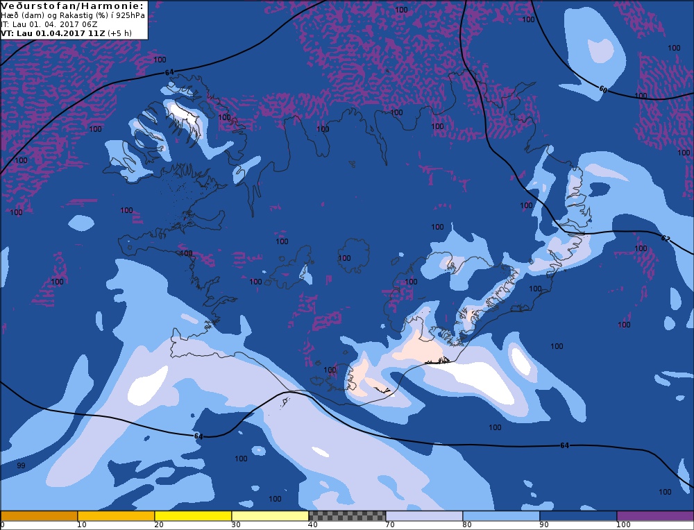
Task: Click the purple 100 legend swatch
Action: [x=655, y=516]
